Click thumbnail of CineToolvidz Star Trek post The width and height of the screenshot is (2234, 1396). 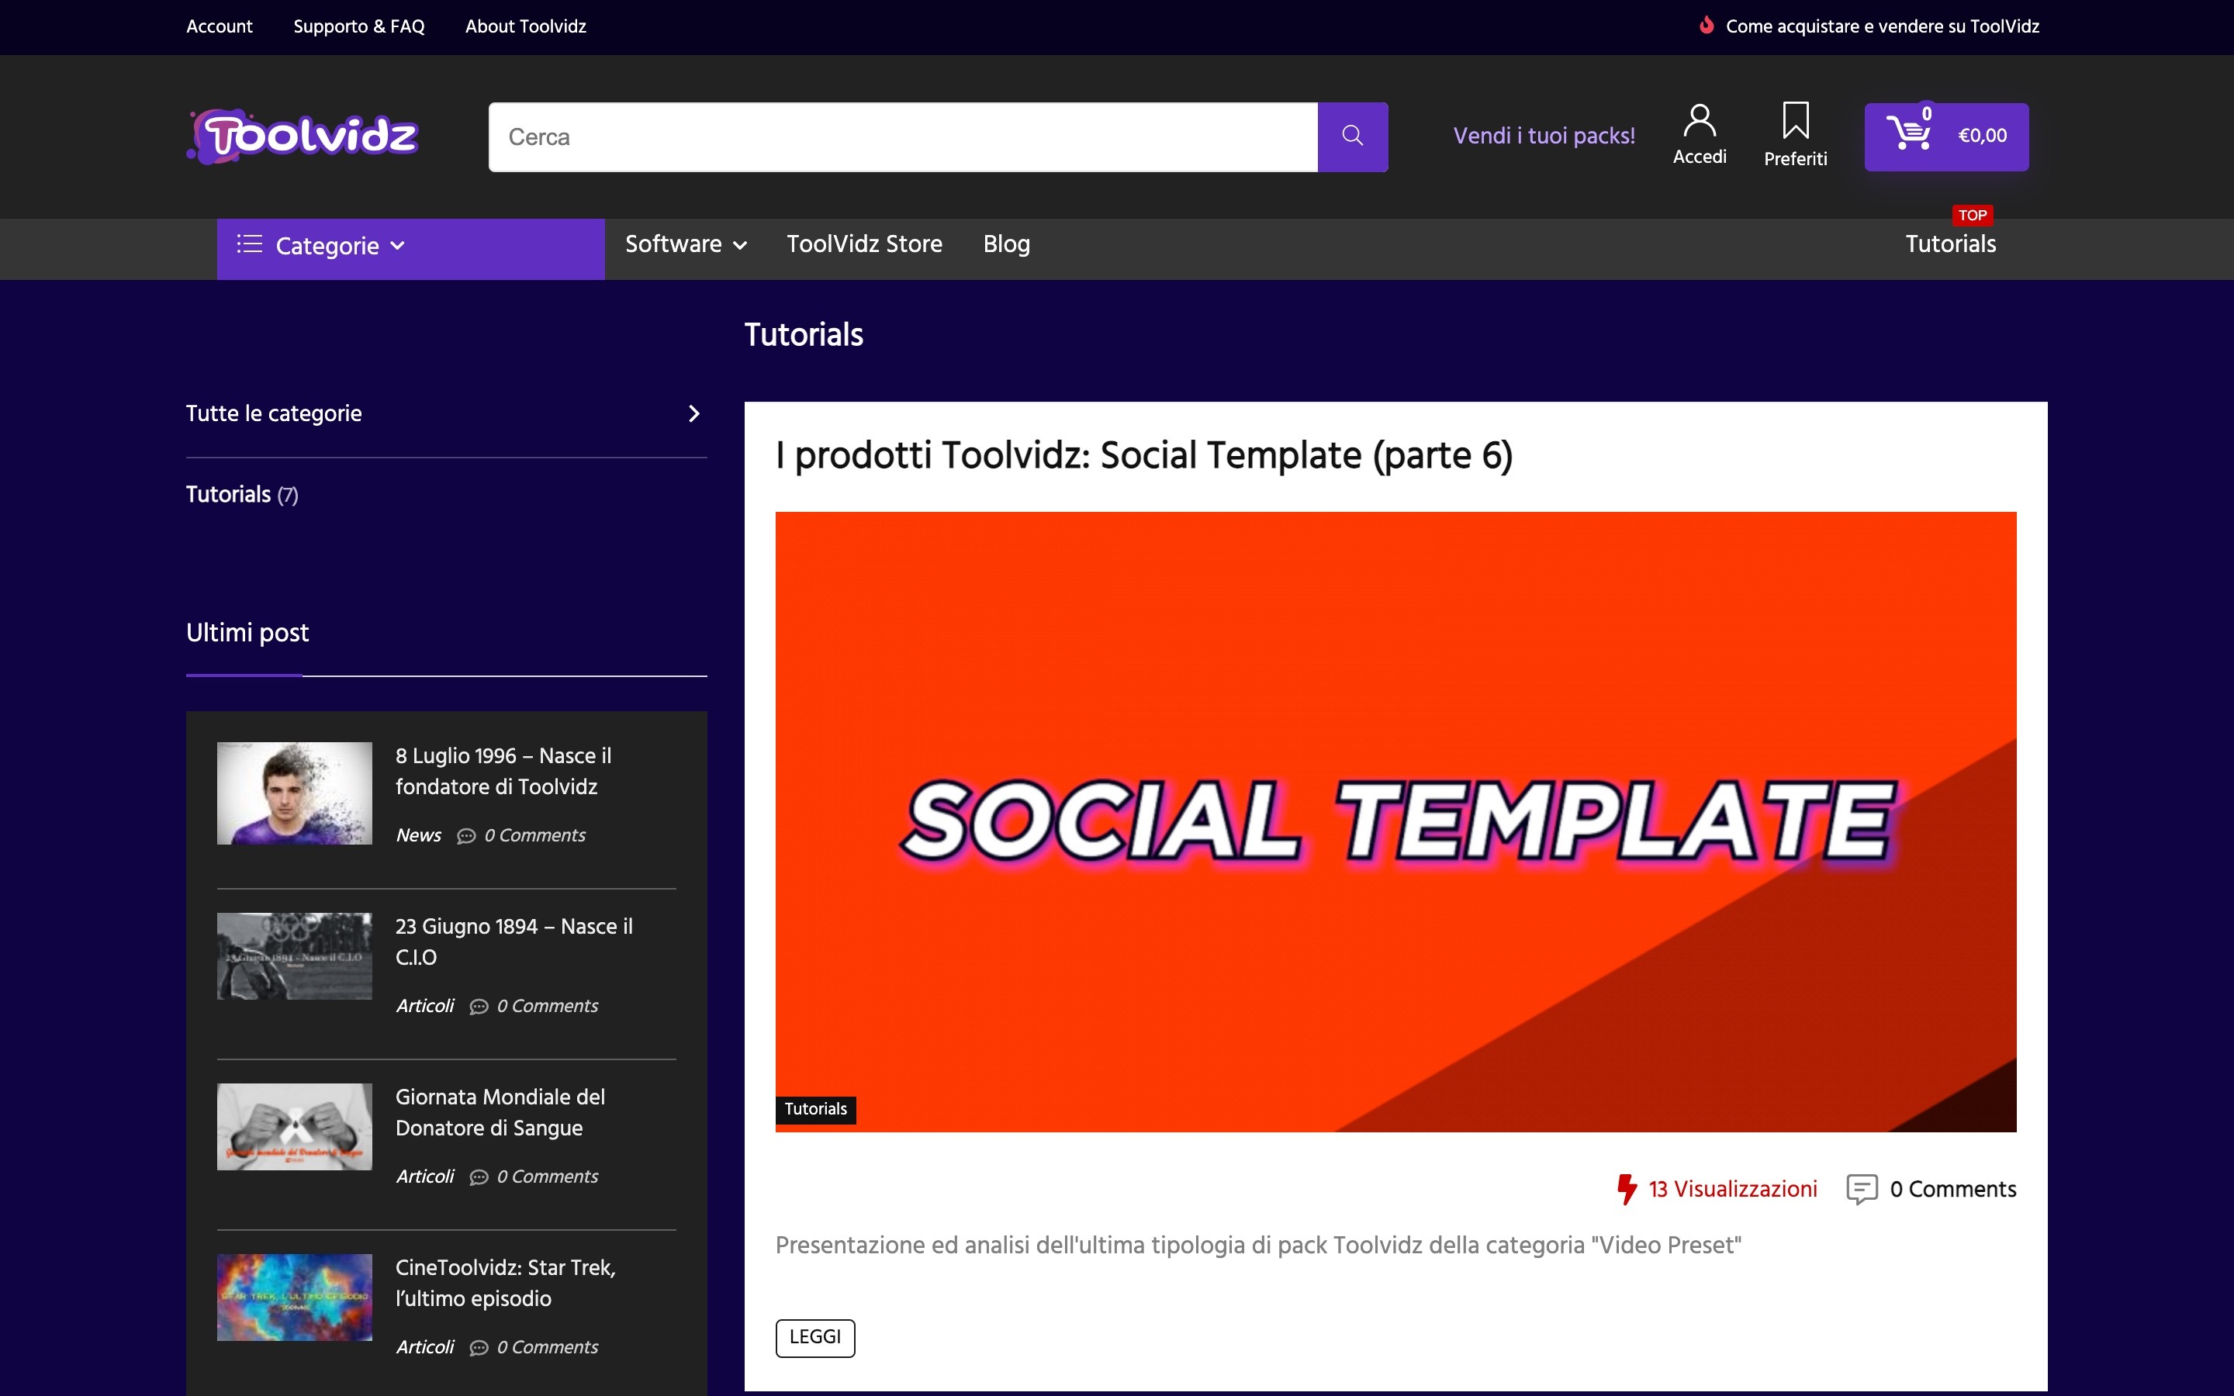coord(295,1298)
